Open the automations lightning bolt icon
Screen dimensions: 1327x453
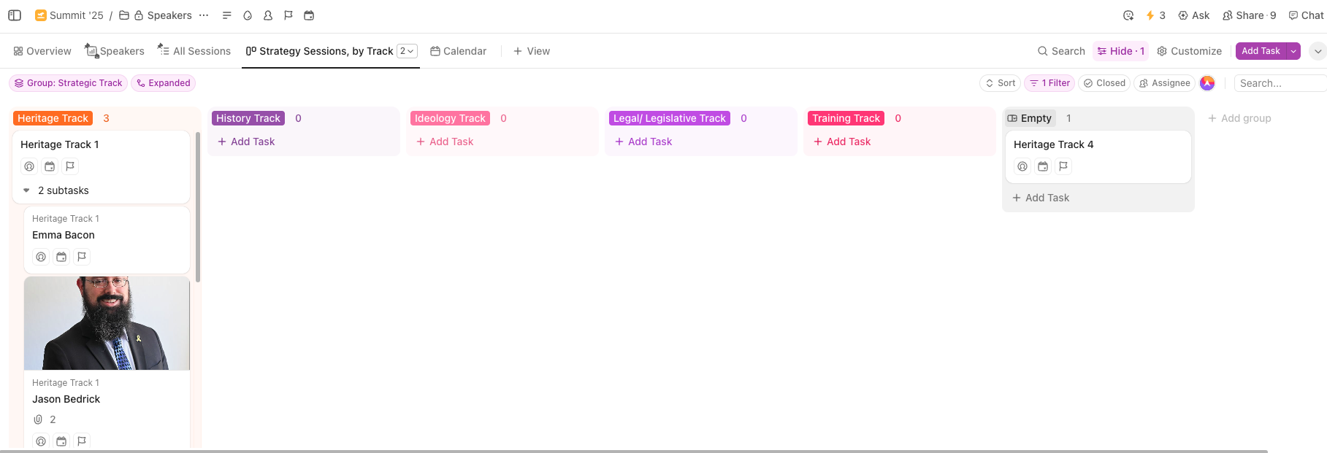click(1150, 15)
